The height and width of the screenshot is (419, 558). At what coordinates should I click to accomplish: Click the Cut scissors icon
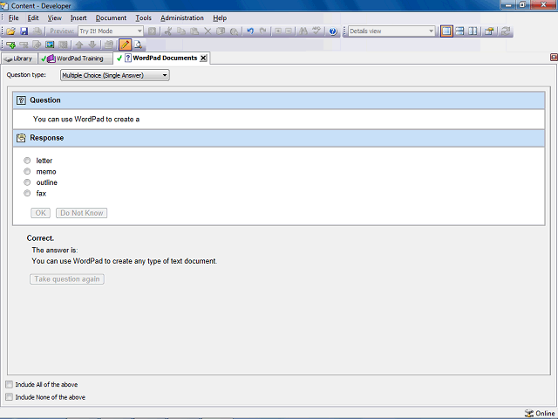(168, 31)
